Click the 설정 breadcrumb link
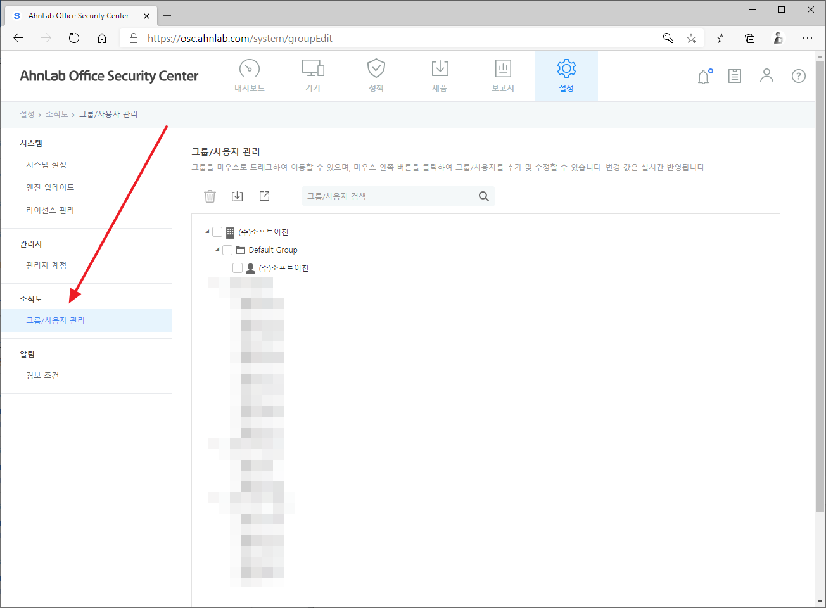The width and height of the screenshot is (826, 608). (27, 114)
